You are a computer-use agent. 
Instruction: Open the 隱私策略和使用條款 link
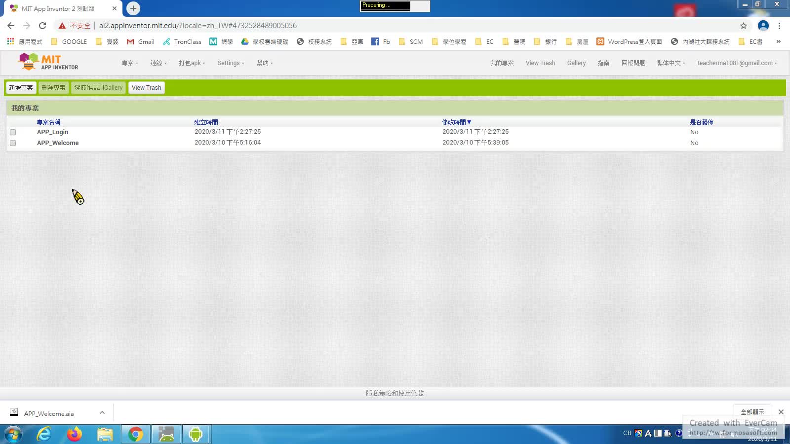[x=395, y=393]
